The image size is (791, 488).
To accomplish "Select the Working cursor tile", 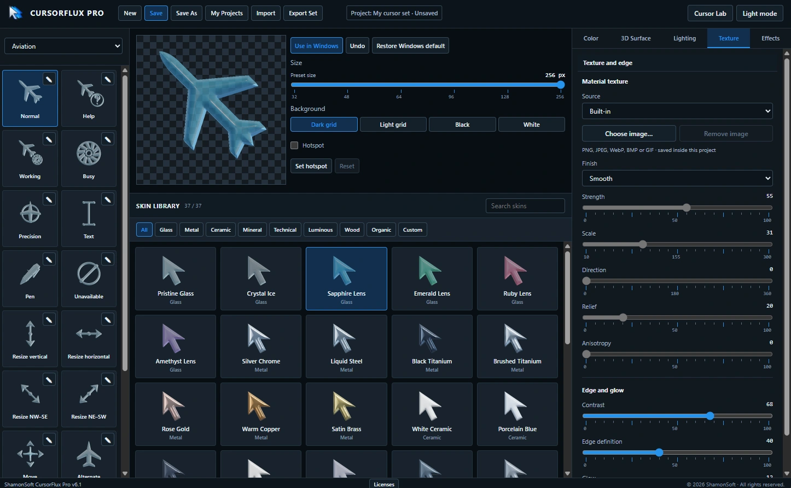I will [x=30, y=158].
